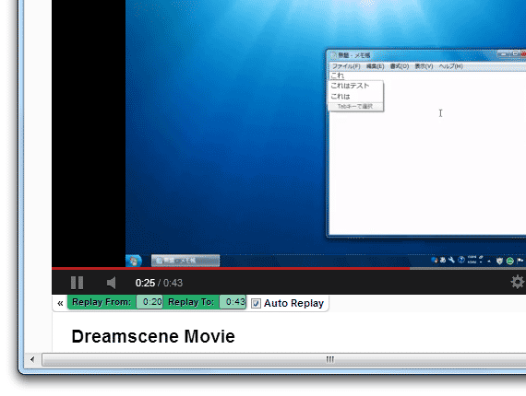Click the Replay From label
This screenshot has width=526, height=396.
(102, 302)
